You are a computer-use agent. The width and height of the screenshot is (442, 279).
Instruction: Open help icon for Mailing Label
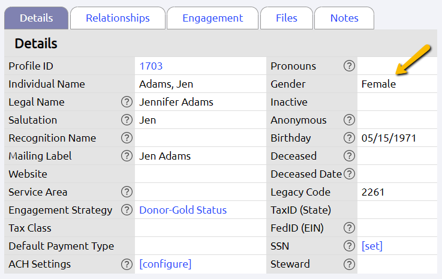pos(127,156)
